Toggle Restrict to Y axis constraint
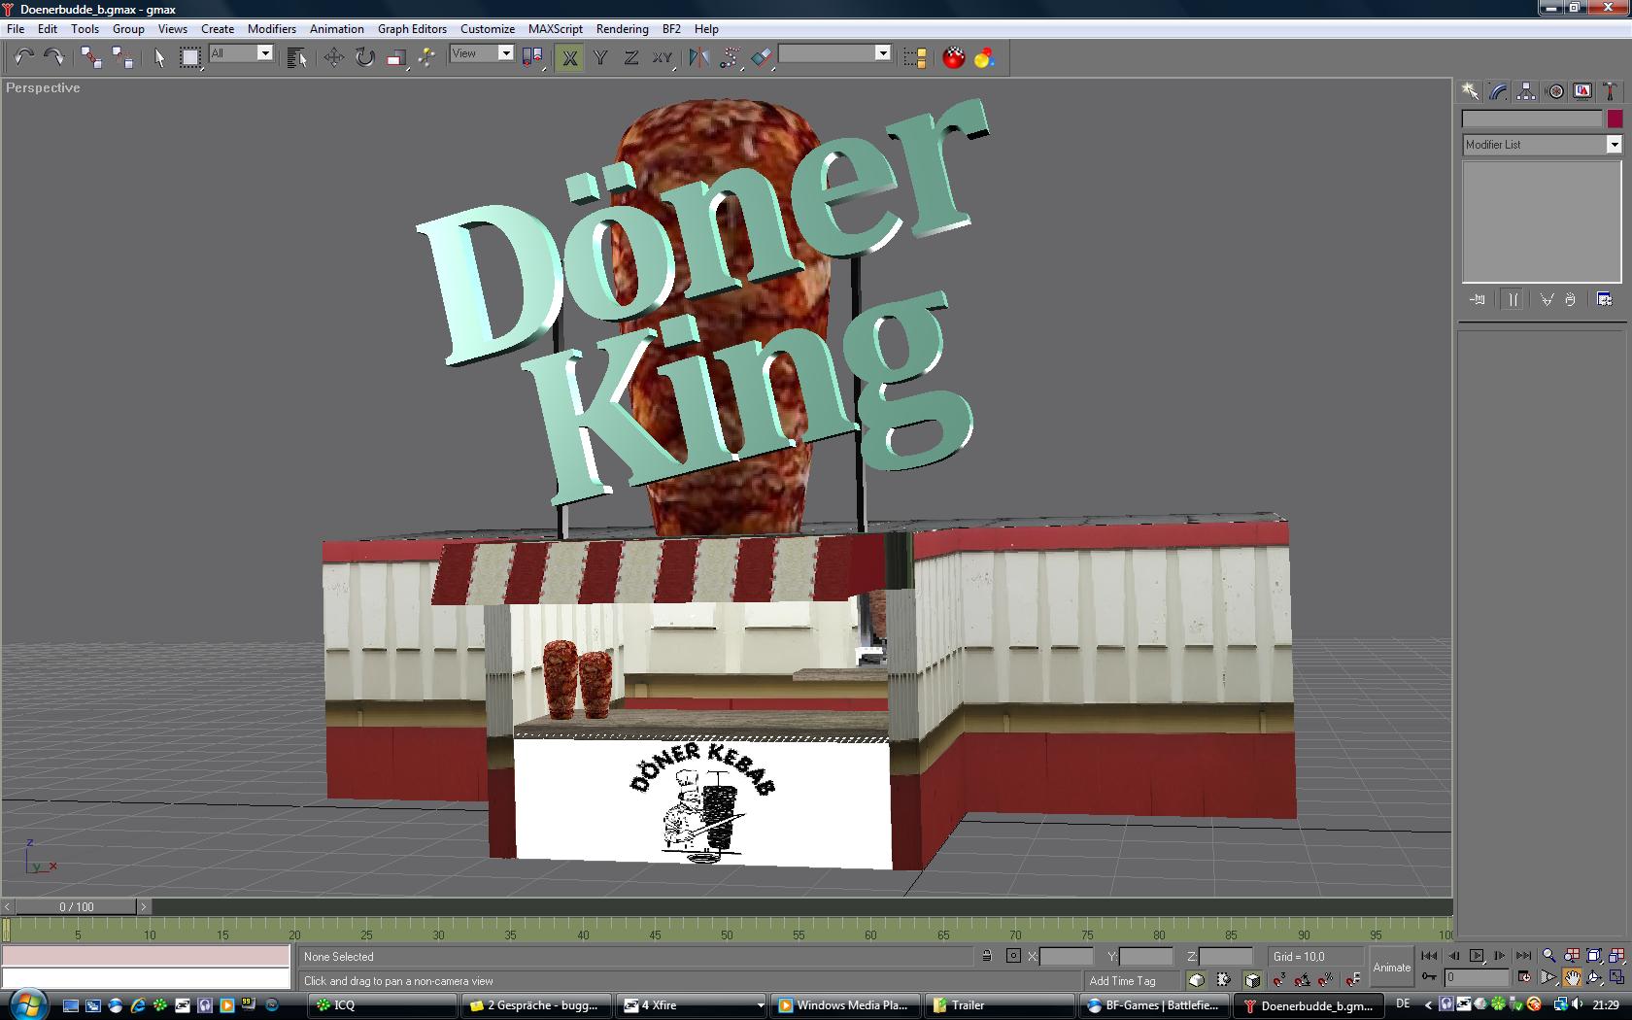 [x=600, y=57]
